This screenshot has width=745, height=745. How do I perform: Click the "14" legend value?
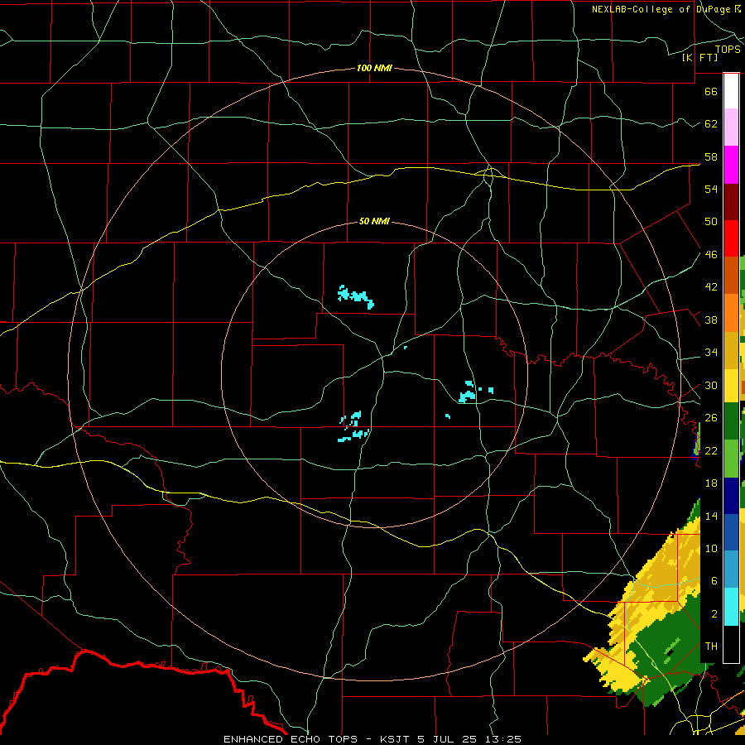pos(711,516)
